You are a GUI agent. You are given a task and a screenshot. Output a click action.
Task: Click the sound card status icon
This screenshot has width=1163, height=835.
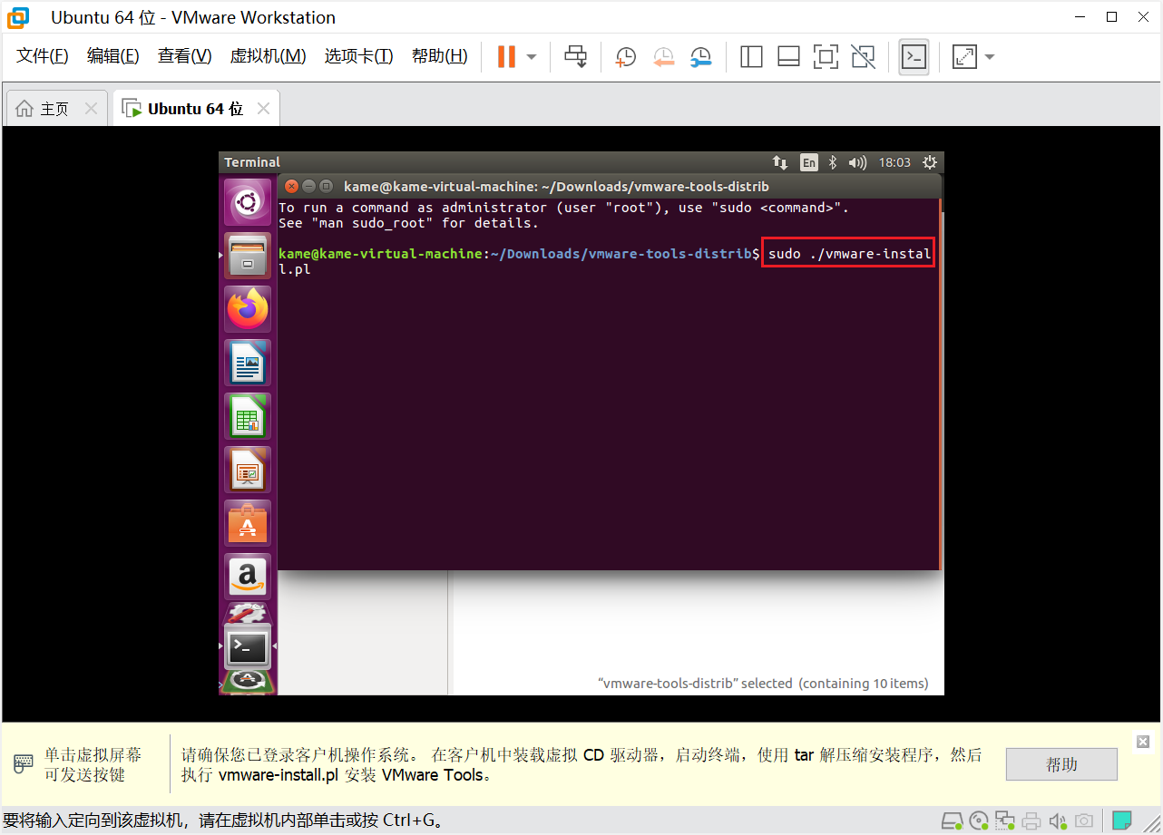pos(1057,821)
